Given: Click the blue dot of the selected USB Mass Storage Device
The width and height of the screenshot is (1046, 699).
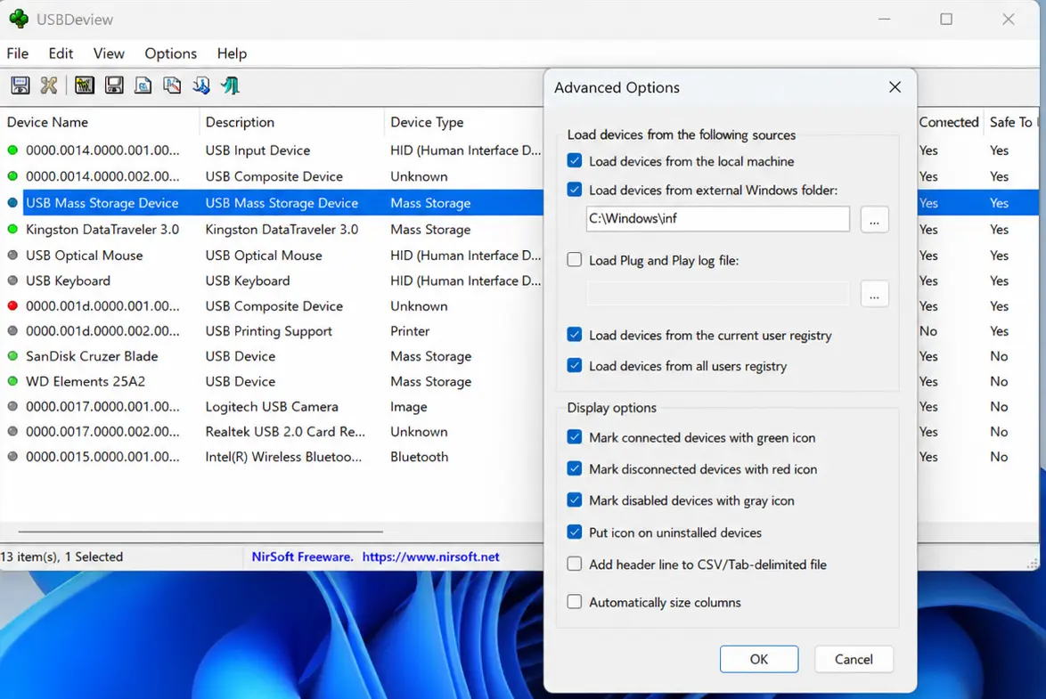Looking at the screenshot, I should click(x=12, y=203).
